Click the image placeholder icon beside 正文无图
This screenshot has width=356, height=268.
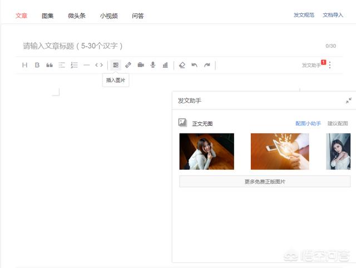point(182,122)
